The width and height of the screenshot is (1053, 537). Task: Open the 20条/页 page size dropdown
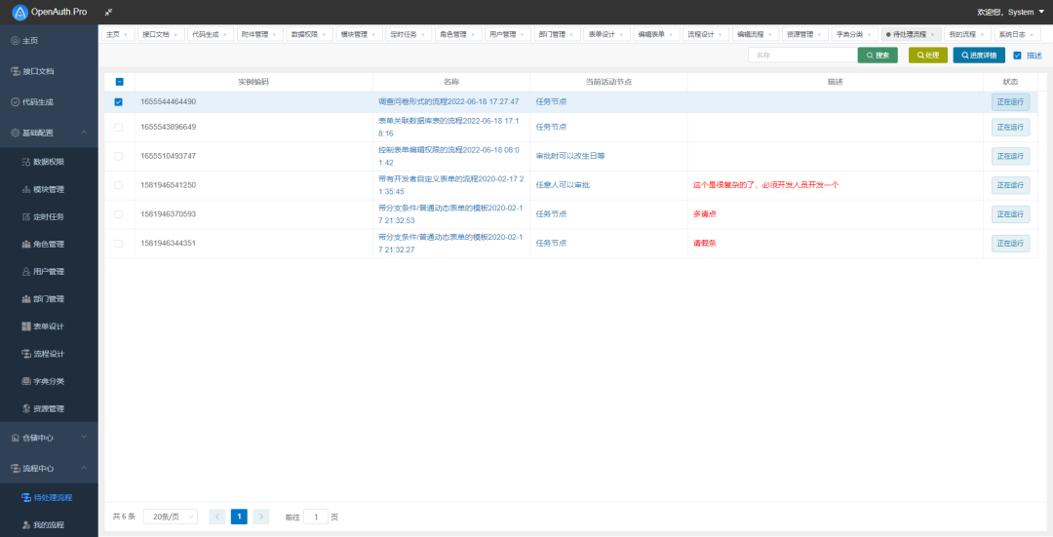tap(171, 517)
